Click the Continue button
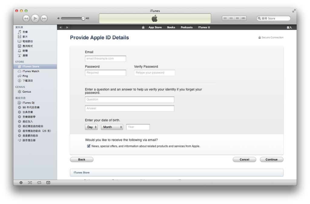 tap(272, 159)
